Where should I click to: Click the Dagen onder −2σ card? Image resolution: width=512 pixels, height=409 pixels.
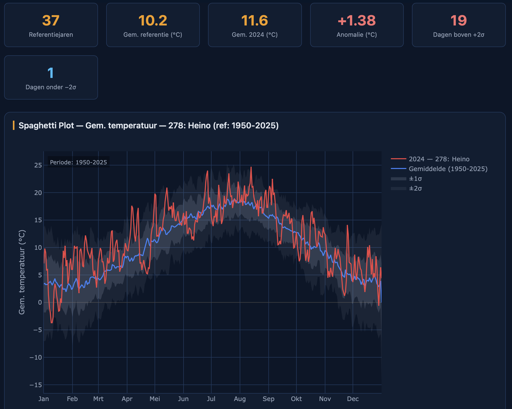[51, 77]
